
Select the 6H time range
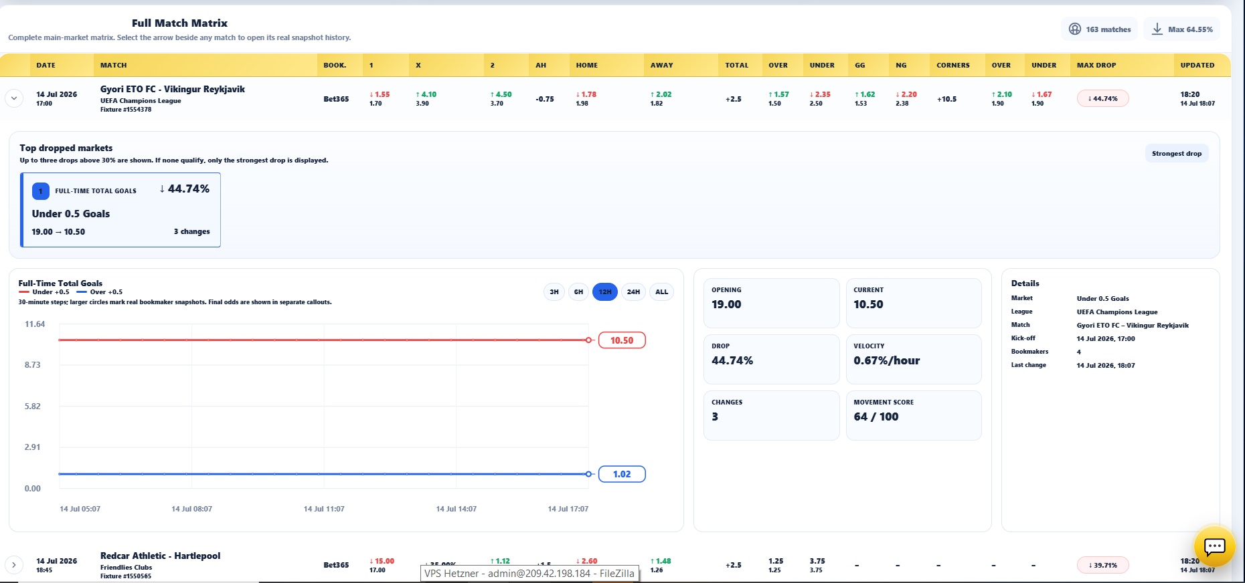pyautogui.click(x=579, y=292)
